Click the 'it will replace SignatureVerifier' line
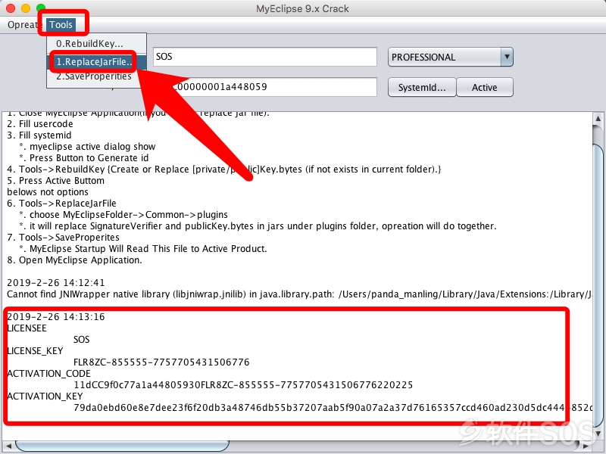606x454 pixels. tap(258, 225)
